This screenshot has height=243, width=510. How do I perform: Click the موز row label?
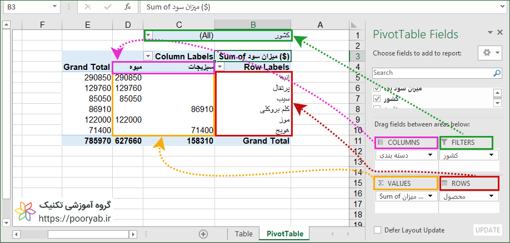point(284,120)
